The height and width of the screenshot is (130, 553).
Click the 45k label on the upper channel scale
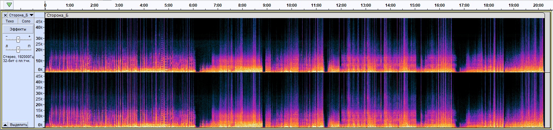tap(39, 22)
